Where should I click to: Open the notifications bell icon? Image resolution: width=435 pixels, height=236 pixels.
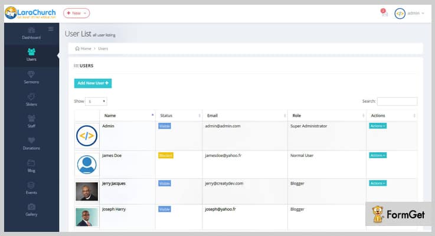coord(384,12)
